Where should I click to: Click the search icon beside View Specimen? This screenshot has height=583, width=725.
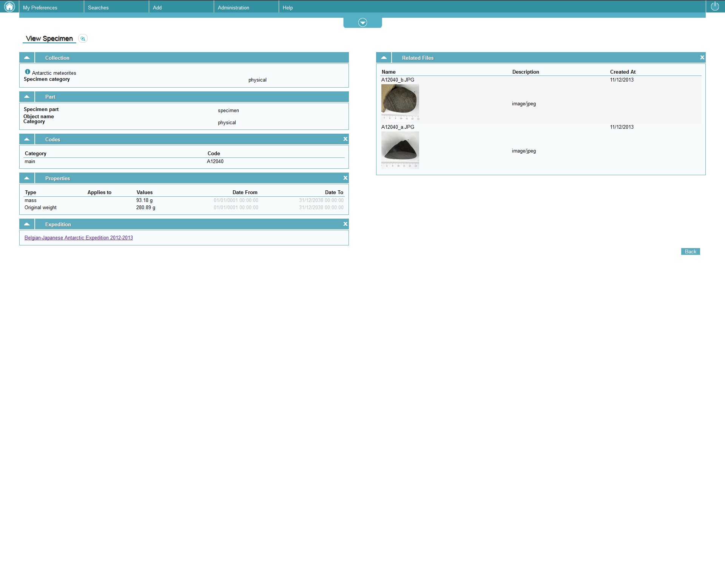pos(83,39)
